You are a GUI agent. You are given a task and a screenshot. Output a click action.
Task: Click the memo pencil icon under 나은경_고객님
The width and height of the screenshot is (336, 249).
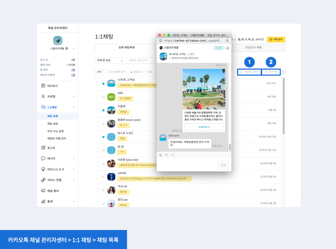[x=170, y=58]
